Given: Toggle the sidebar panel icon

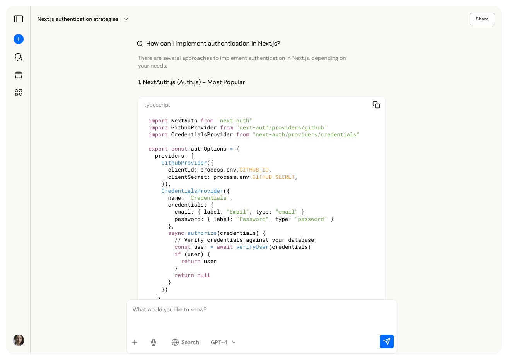Looking at the screenshot, I should pyautogui.click(x=19, y=19).
